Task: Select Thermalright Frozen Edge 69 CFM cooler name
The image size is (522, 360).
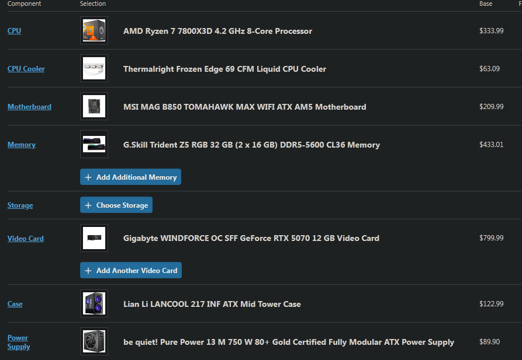Action: point(224,69)
